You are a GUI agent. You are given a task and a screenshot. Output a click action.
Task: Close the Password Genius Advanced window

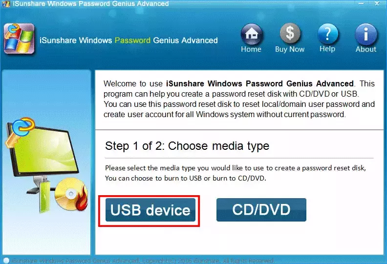point(377,3)
